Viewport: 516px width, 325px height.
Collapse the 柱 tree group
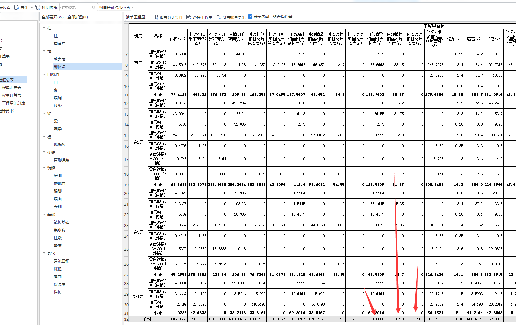44,28
